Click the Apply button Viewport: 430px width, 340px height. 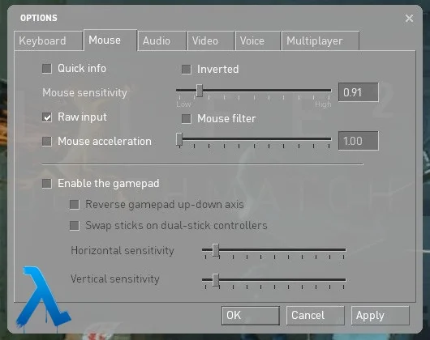click(381, 316)
